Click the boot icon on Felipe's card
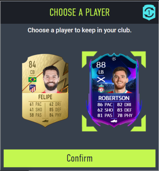The height and width of the screenshot is (171, 159). [x=45, y=121]
